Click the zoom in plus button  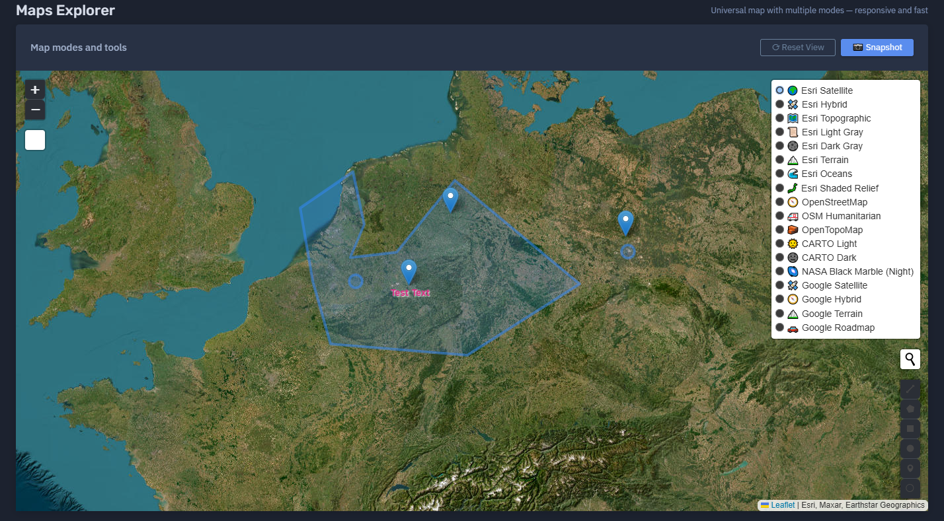pos(35,90)
